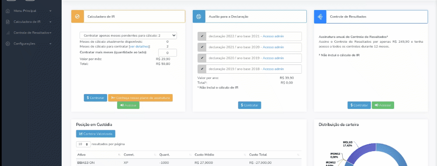Open the Menu Principal sidebar item

tap(25, 11)
